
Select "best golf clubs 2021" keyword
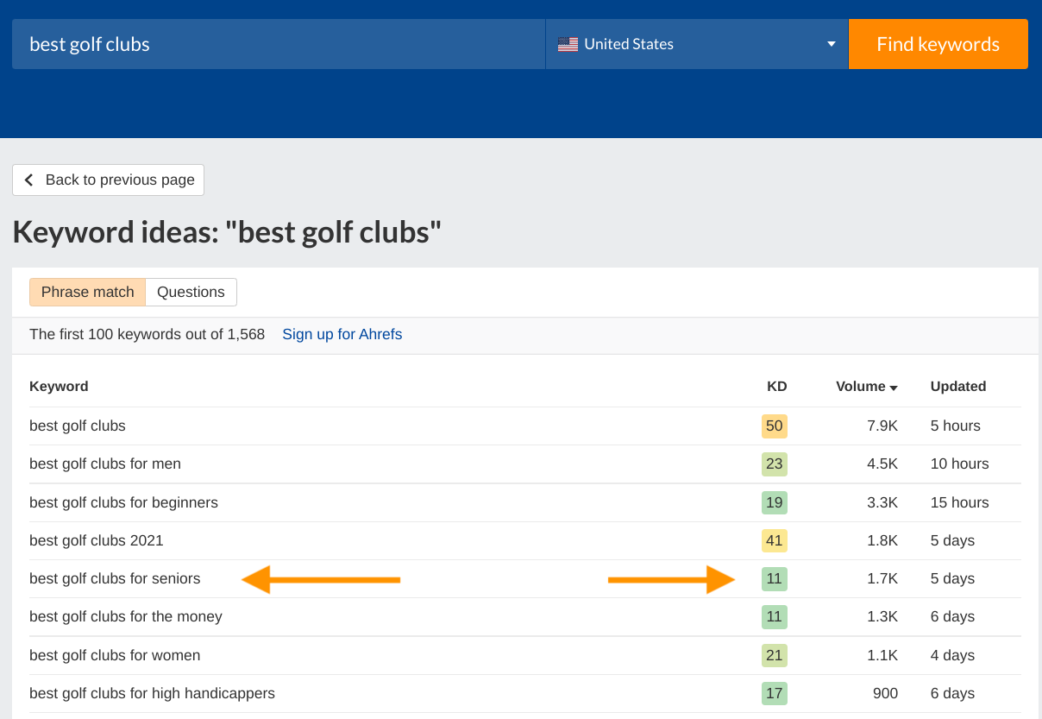(x=97, y=540)
